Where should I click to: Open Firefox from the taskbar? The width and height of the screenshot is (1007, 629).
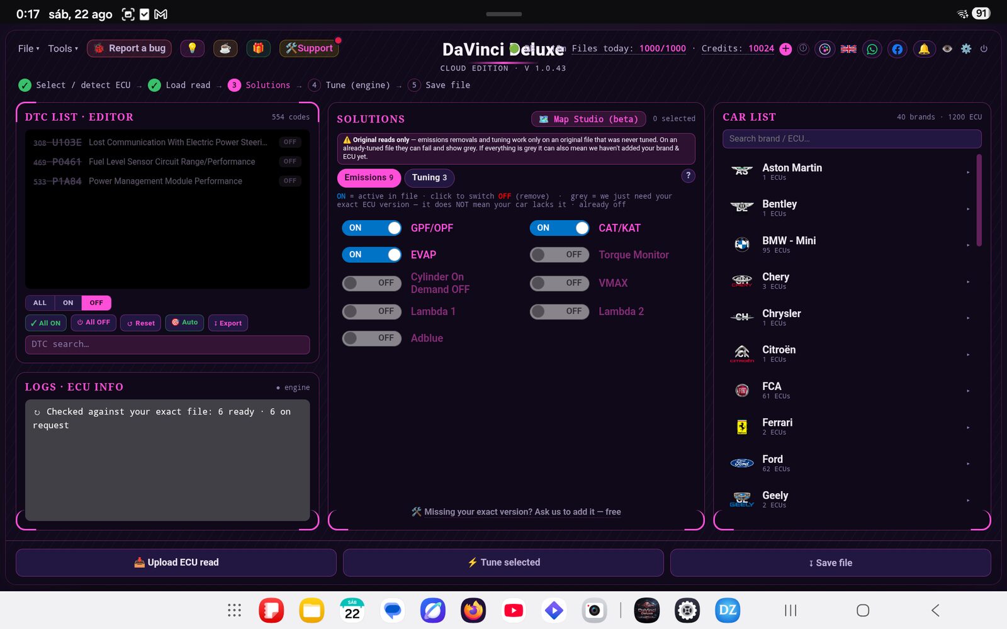pos(473,610)
